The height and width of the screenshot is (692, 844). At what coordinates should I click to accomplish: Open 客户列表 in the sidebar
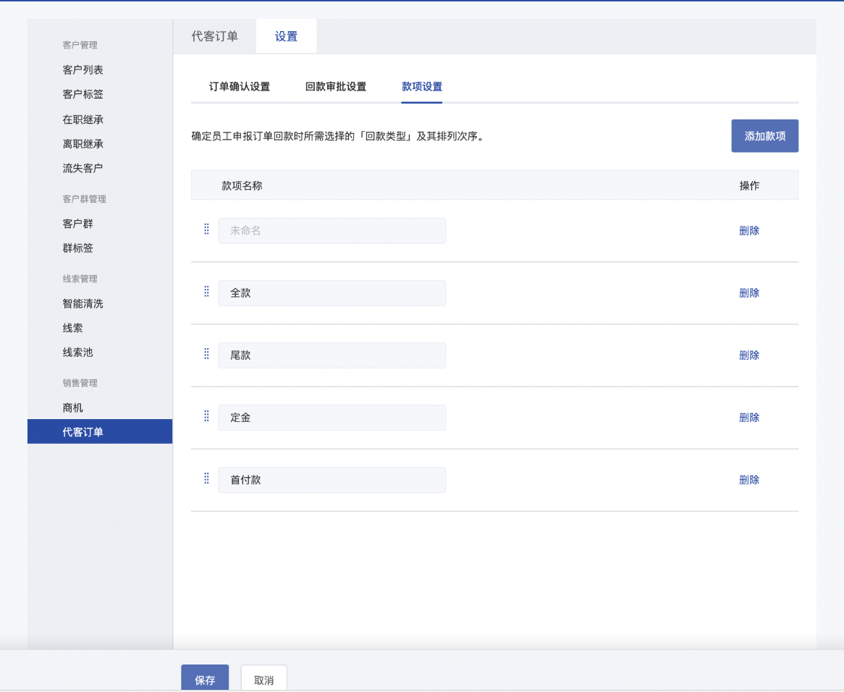coord(83,70)
